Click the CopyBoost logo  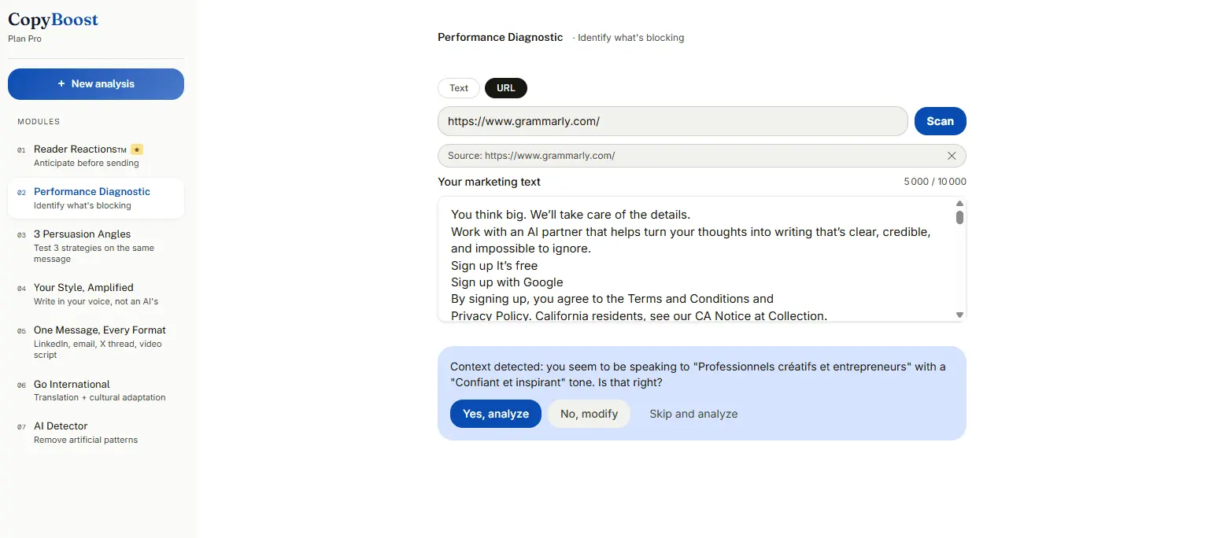point(54,20)
